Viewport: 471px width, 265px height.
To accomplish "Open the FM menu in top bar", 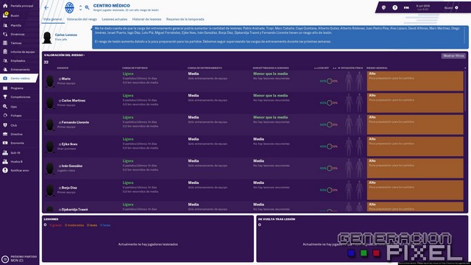I will point(406,7).
